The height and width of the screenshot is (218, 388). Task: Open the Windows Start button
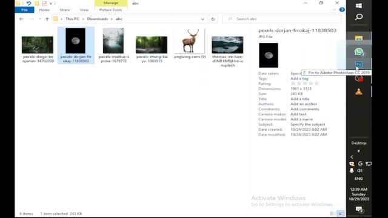coord(359,5)
